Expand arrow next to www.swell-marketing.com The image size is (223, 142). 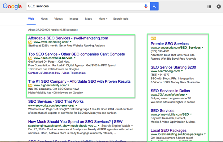click(71, 42)
